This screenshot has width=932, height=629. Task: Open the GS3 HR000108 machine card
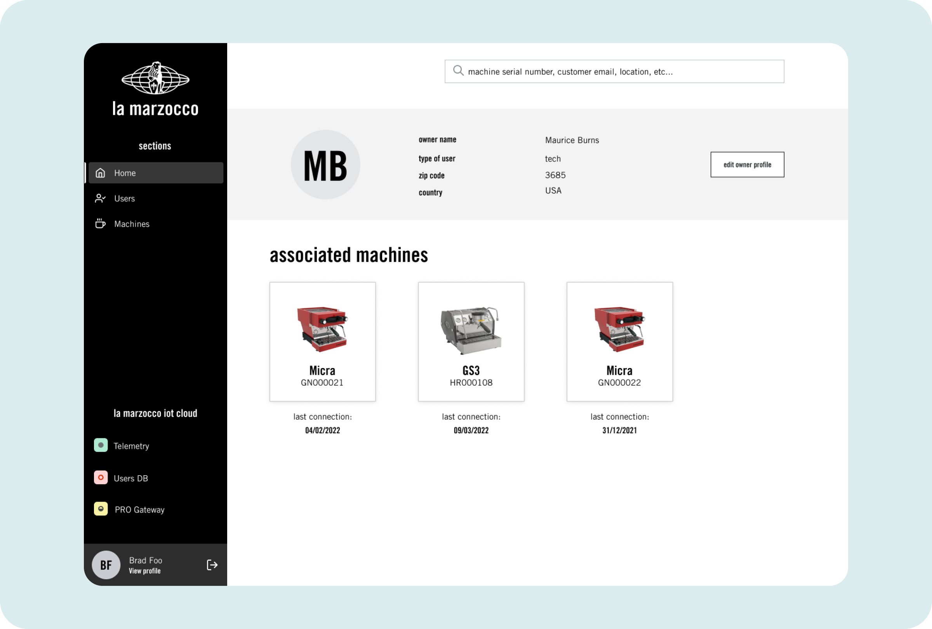471,342
